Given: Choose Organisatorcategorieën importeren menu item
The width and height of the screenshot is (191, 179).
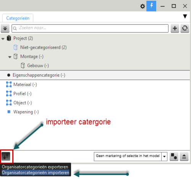Looking at the screenshot, I should click(x=36, y=173).
